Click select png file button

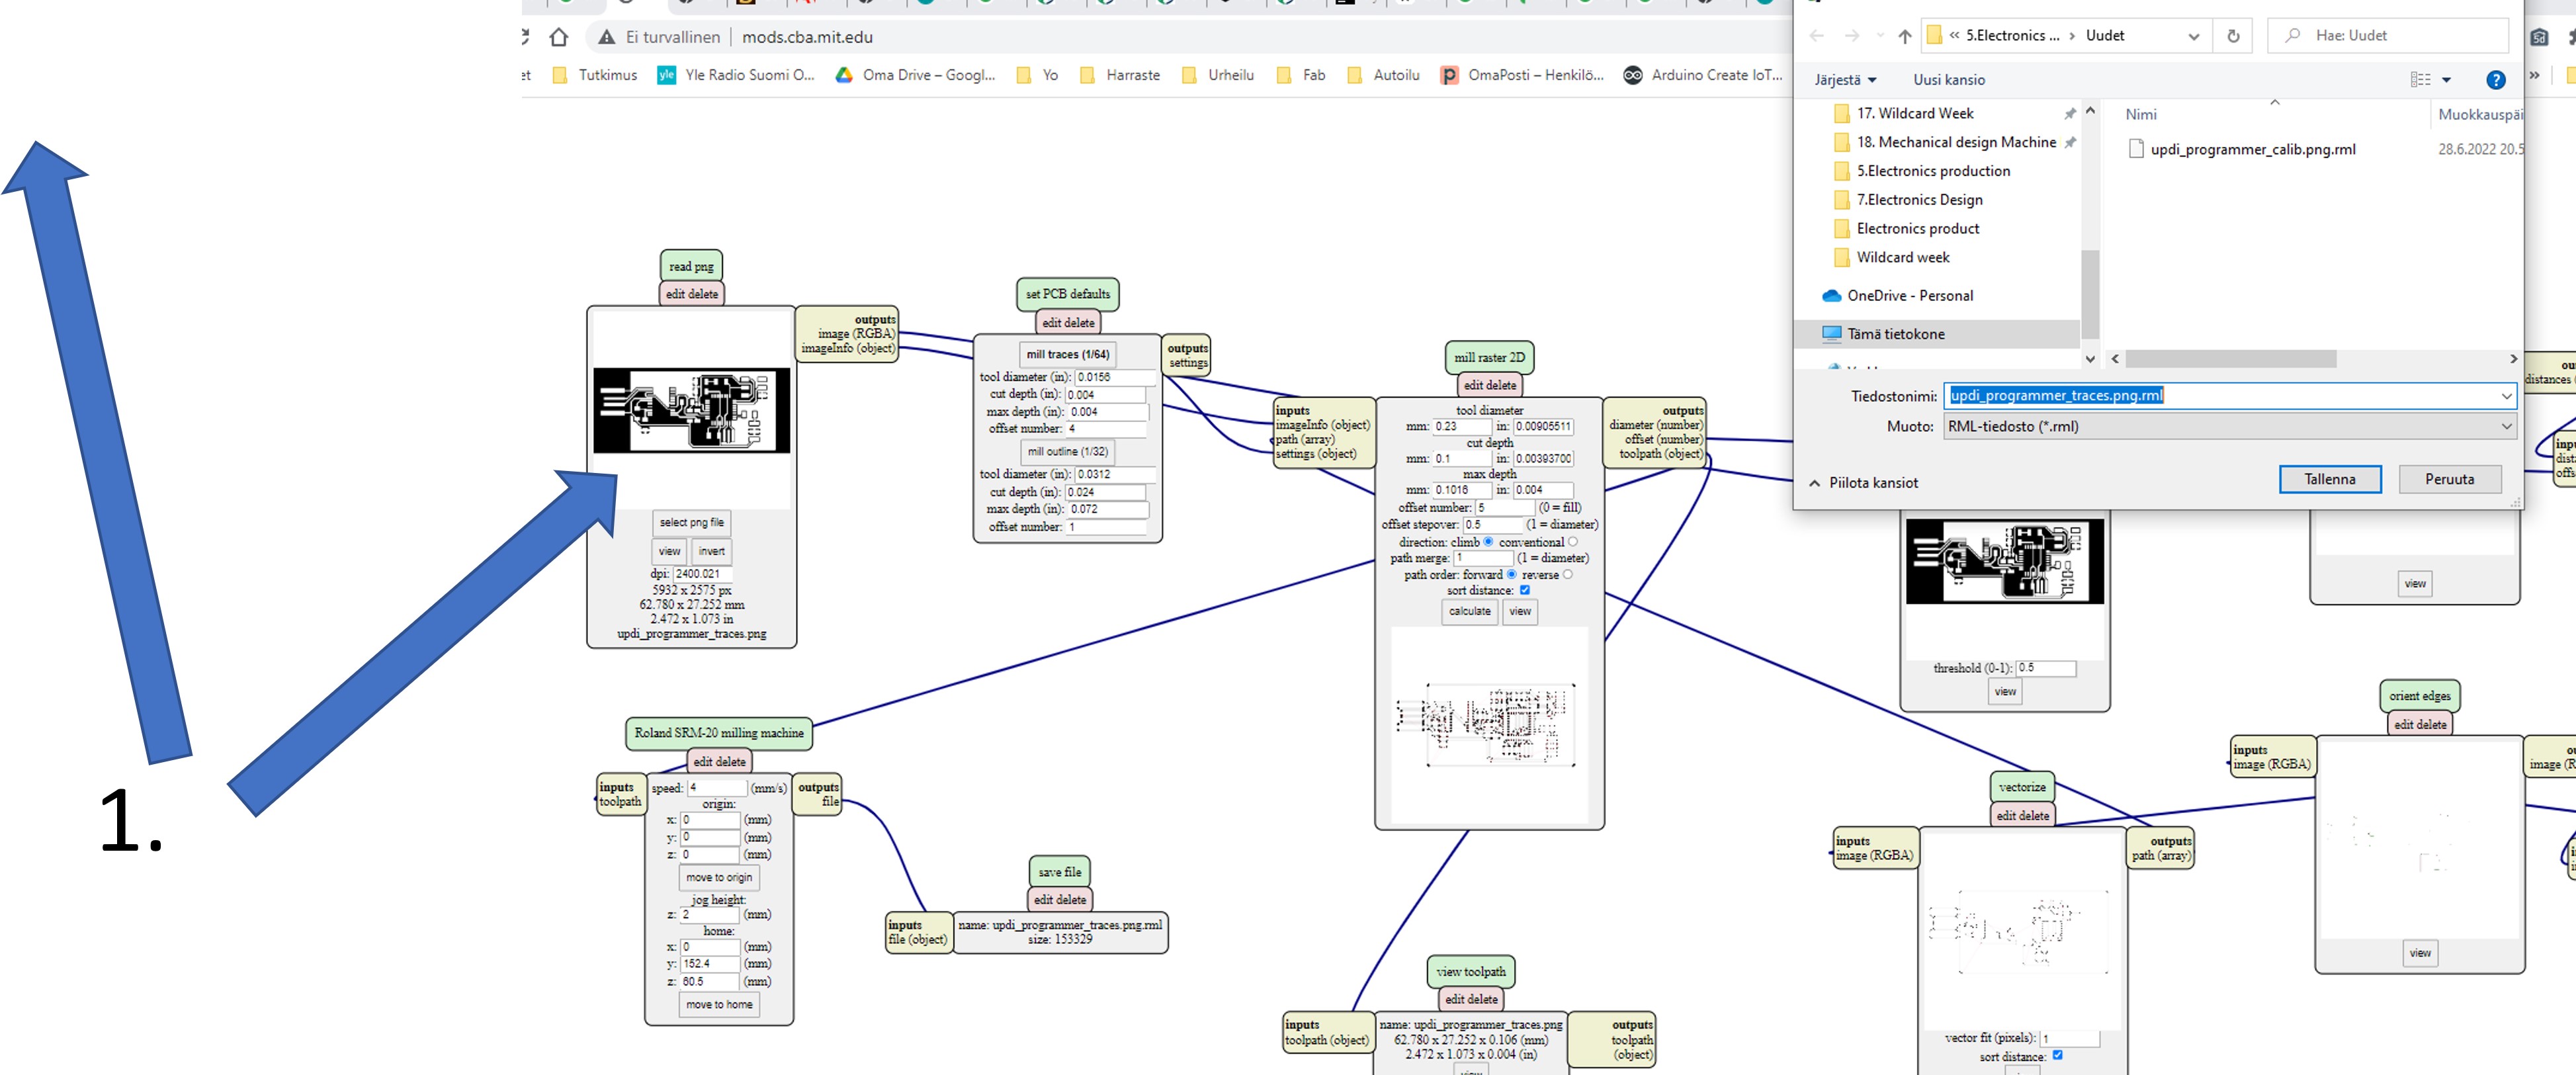(691, 522)
